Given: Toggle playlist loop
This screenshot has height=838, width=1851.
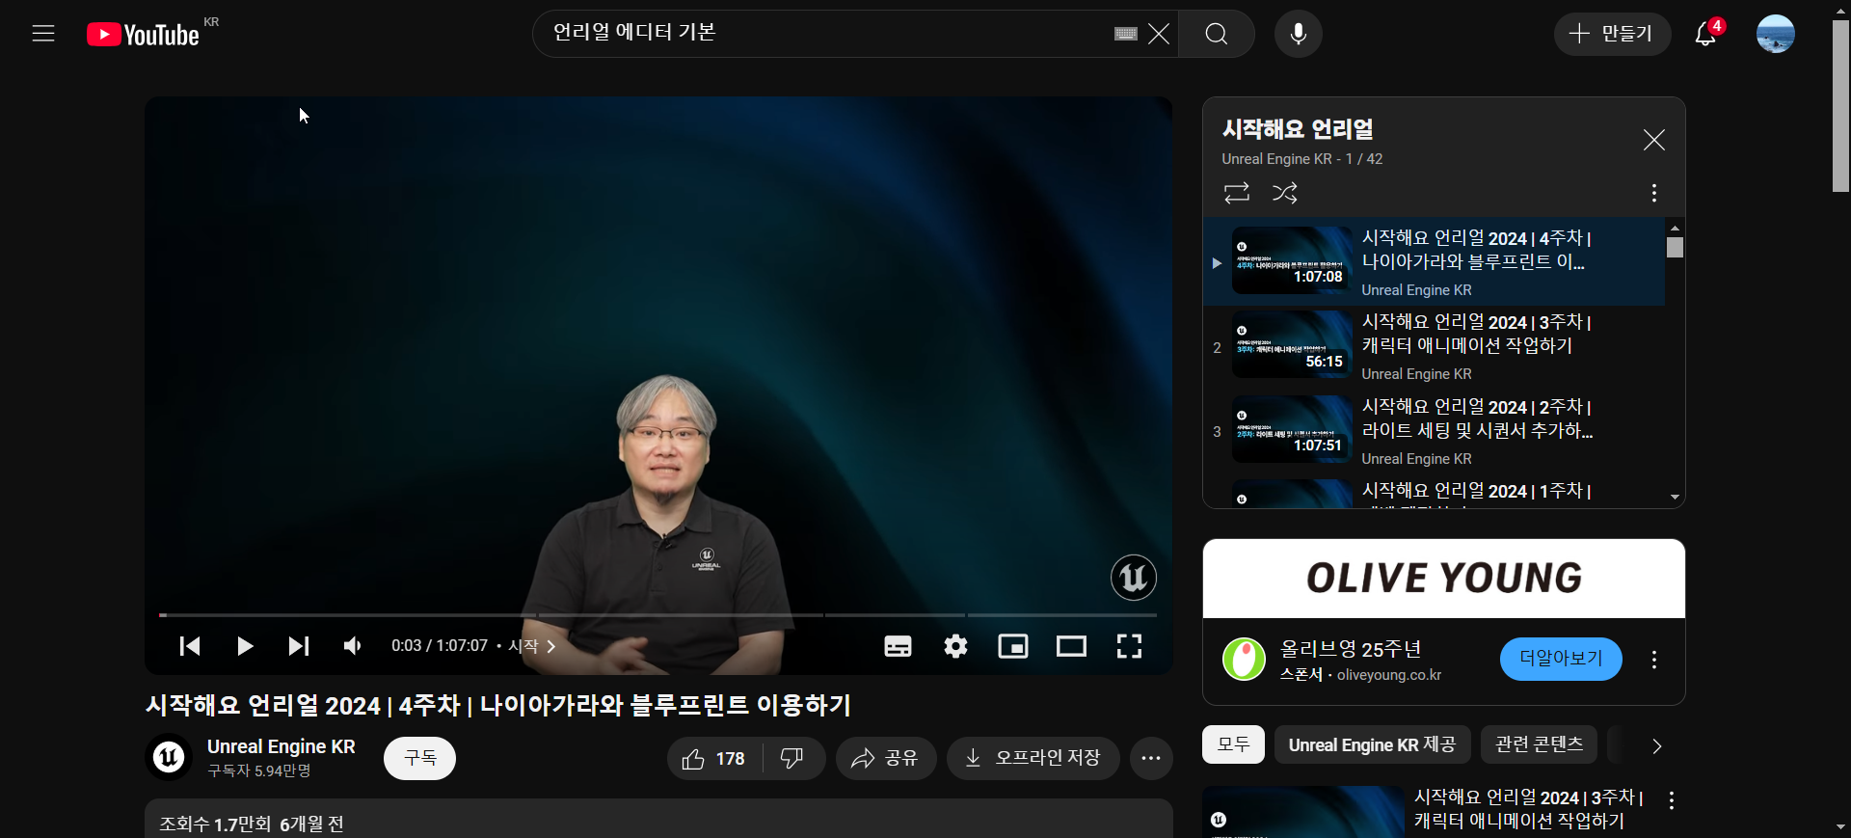Looking at the screenshot, I should 1237,193.
